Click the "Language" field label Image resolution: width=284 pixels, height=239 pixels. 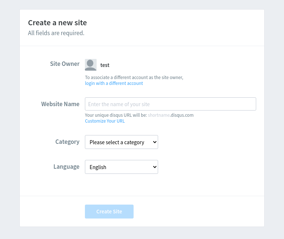coord(67,167)
